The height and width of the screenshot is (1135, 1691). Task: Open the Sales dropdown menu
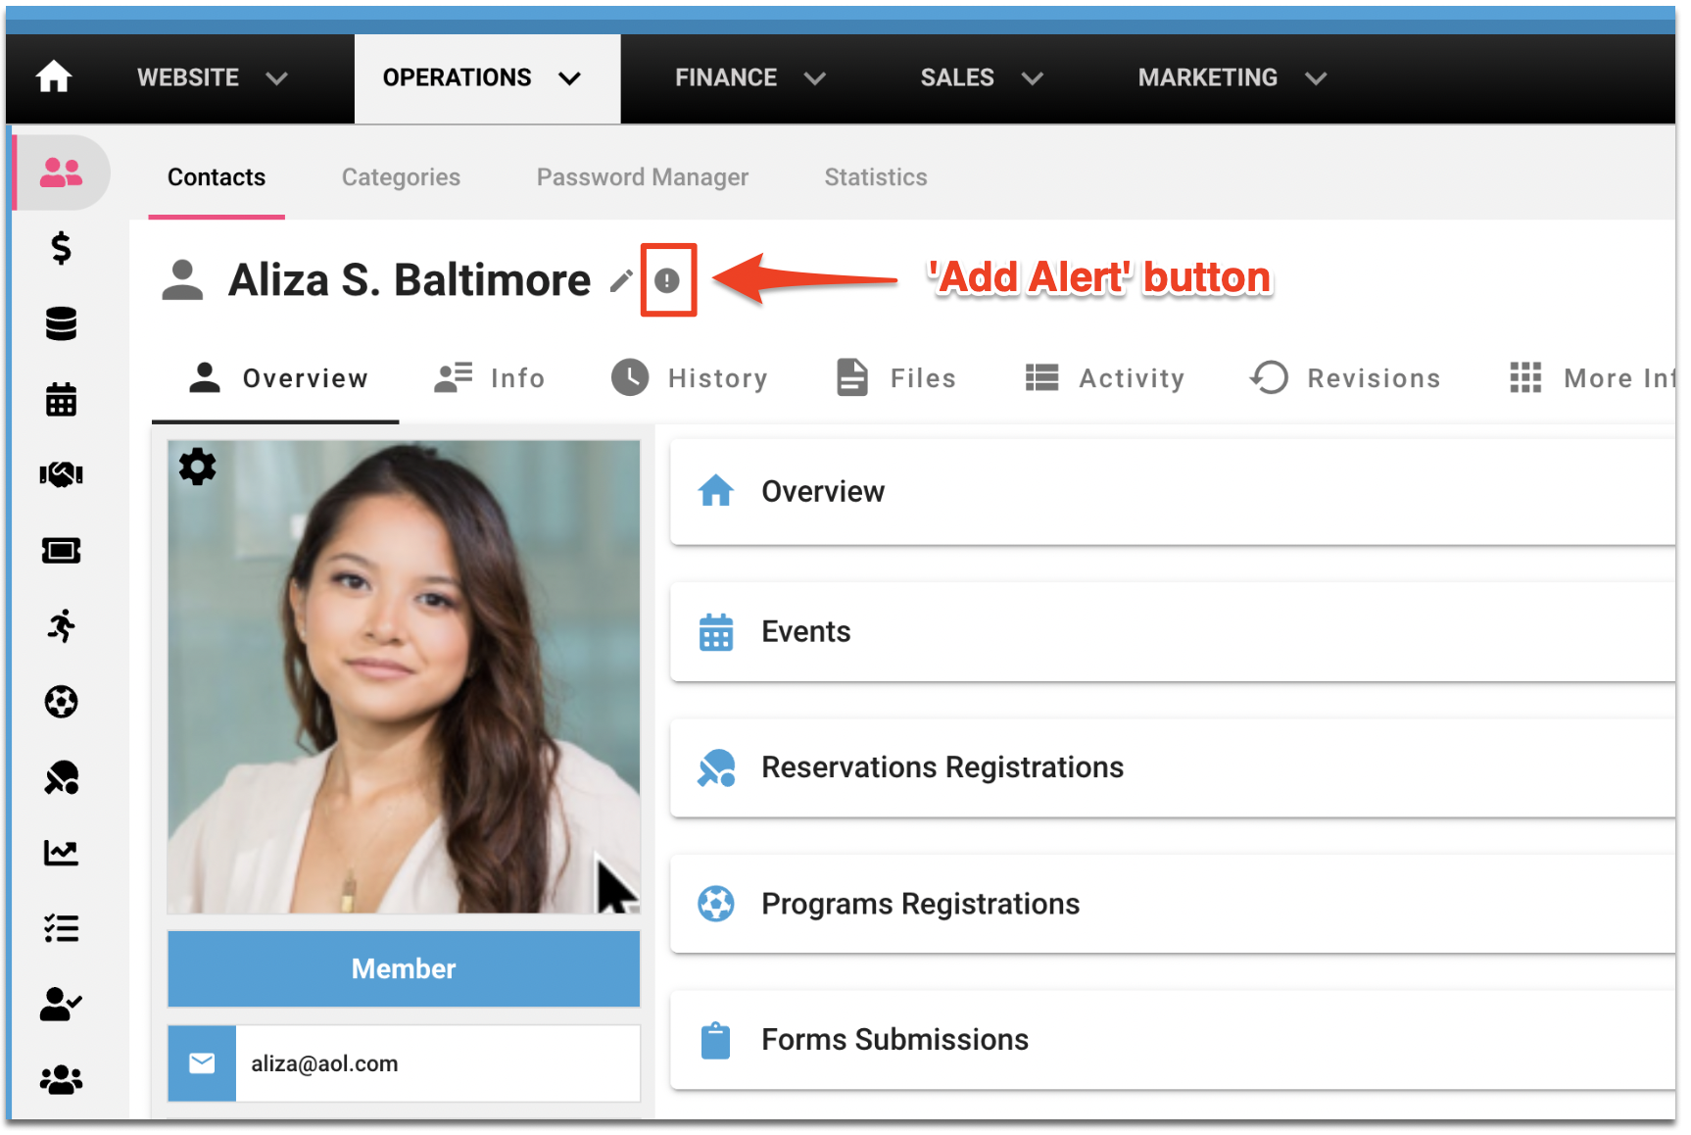(981, 78)
